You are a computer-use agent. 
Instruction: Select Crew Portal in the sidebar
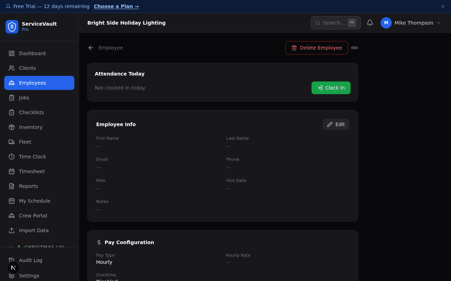(x=34, y=216)
